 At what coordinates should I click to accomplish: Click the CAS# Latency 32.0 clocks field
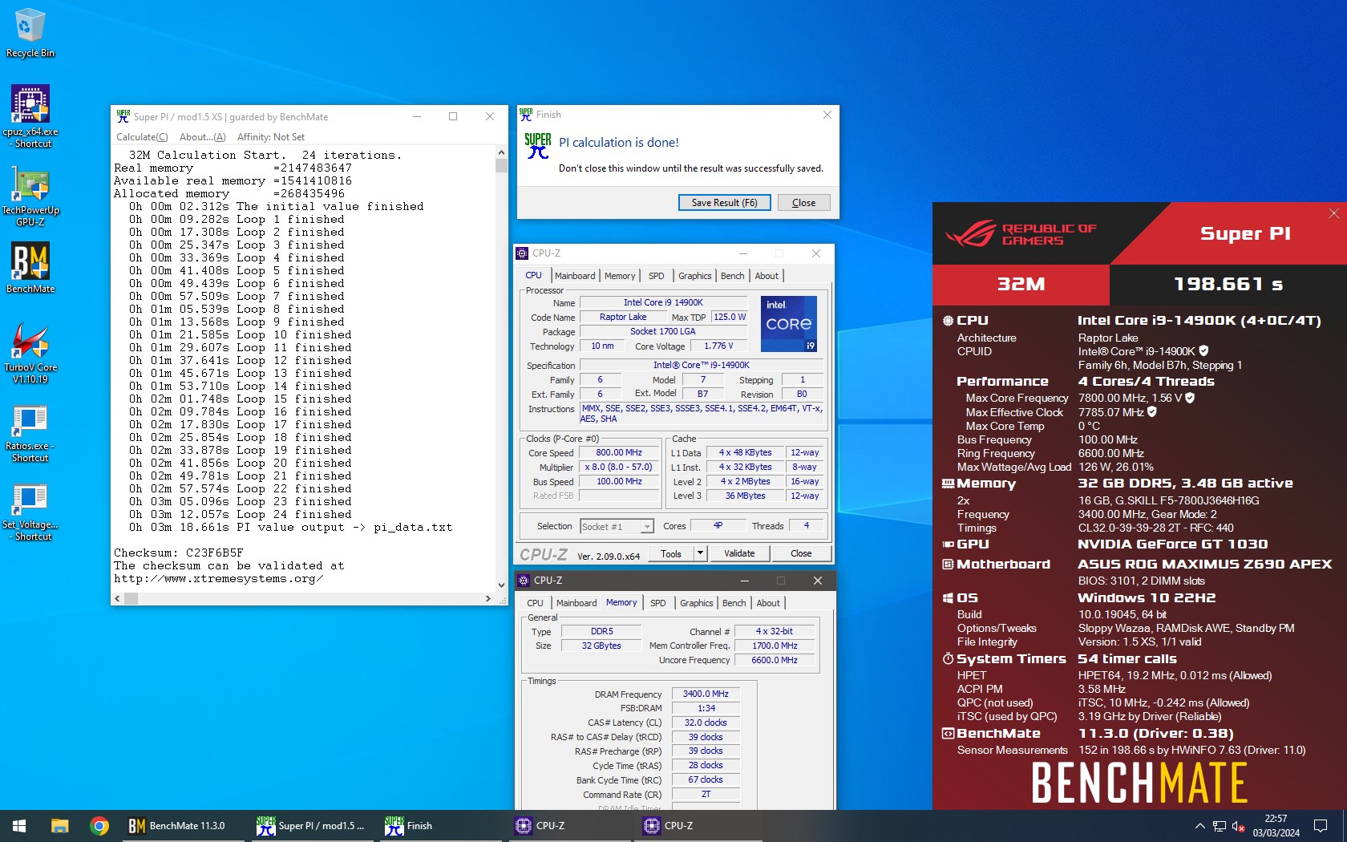[706, 723]
